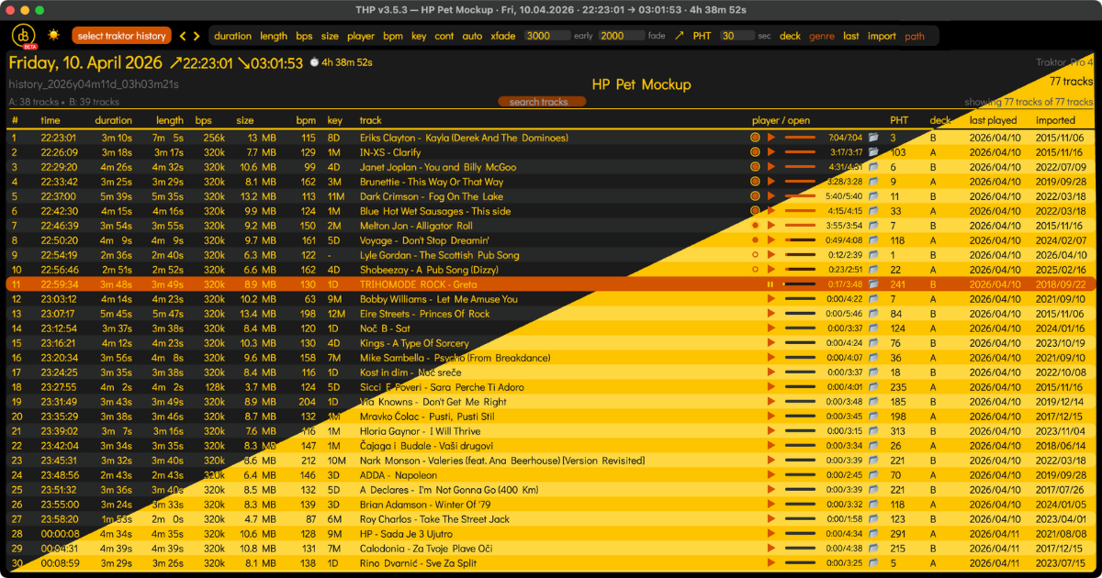Open the folder icon for IN-XS - Clarify

pyautogui.click(x=872, y=152)
